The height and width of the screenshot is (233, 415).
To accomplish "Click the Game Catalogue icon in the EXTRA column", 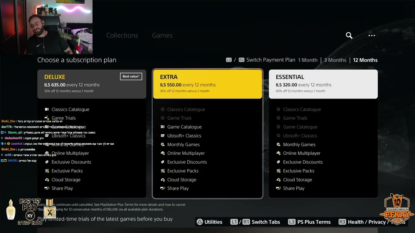I will (163, 127).
